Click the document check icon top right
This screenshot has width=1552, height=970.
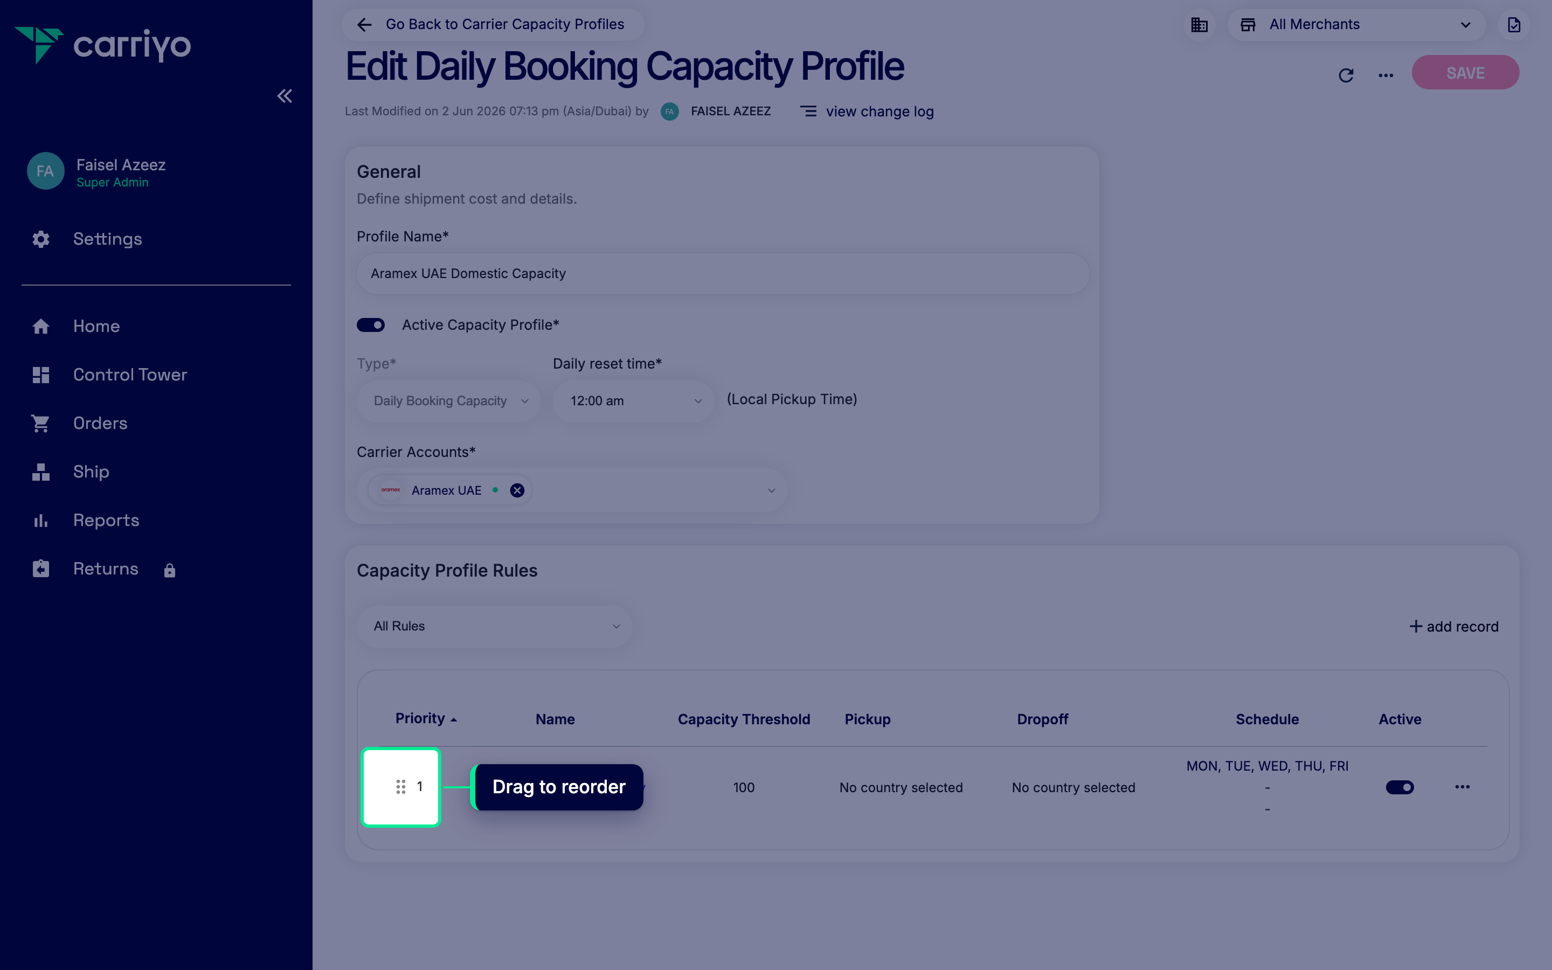click(1514, 25)
